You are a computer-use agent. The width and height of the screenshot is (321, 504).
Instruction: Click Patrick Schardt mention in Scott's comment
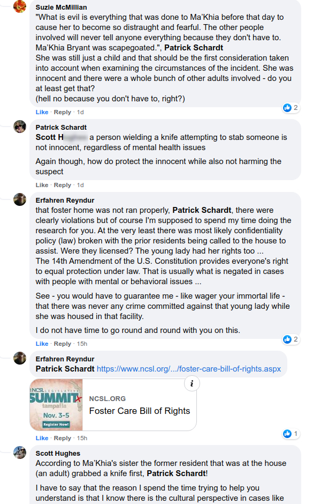click(177, 473)
